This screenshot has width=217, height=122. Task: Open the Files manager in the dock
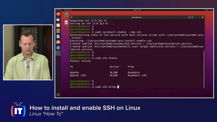[x=58, y=25]
